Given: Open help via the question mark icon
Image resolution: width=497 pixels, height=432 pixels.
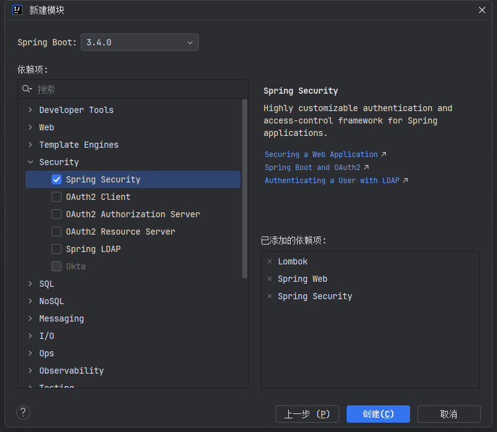Looking at the screenshot, I should pyautogui.click(x=23, y=413).
